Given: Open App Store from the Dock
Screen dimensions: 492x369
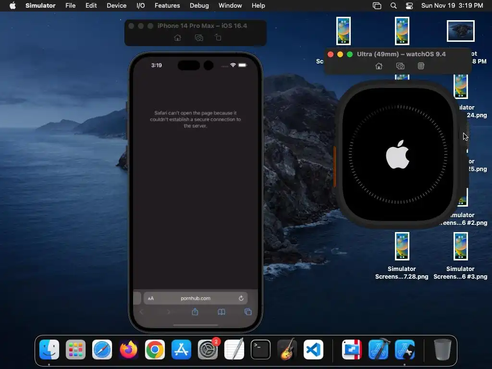Looking at the screenshot, I should 181,349.
